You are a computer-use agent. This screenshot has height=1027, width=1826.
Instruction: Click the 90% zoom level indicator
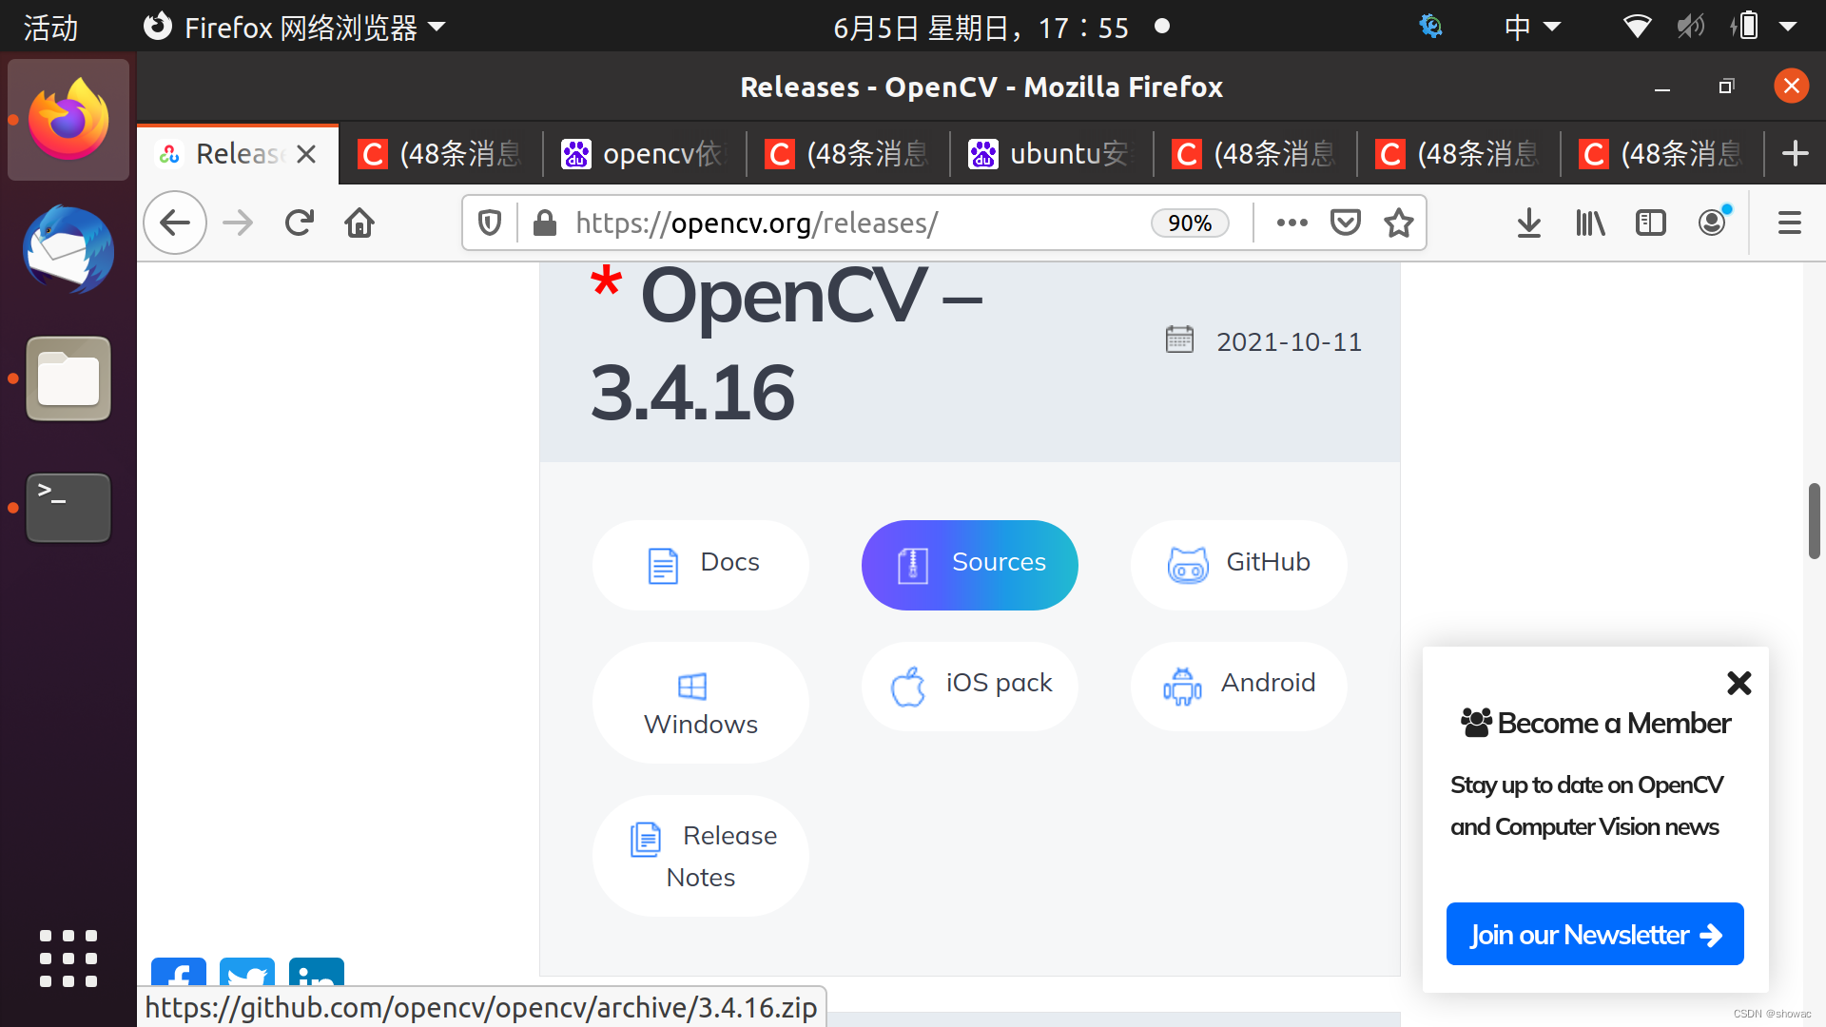click(x=1190, y=223)
